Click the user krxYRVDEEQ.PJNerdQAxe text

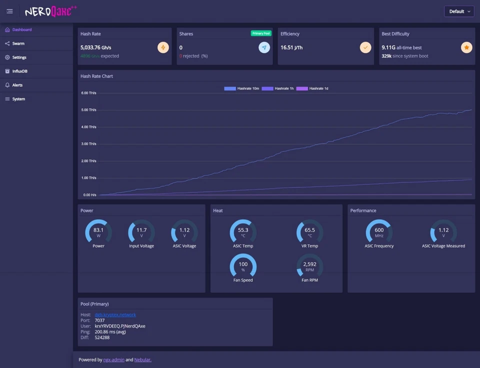pos(120,326)
